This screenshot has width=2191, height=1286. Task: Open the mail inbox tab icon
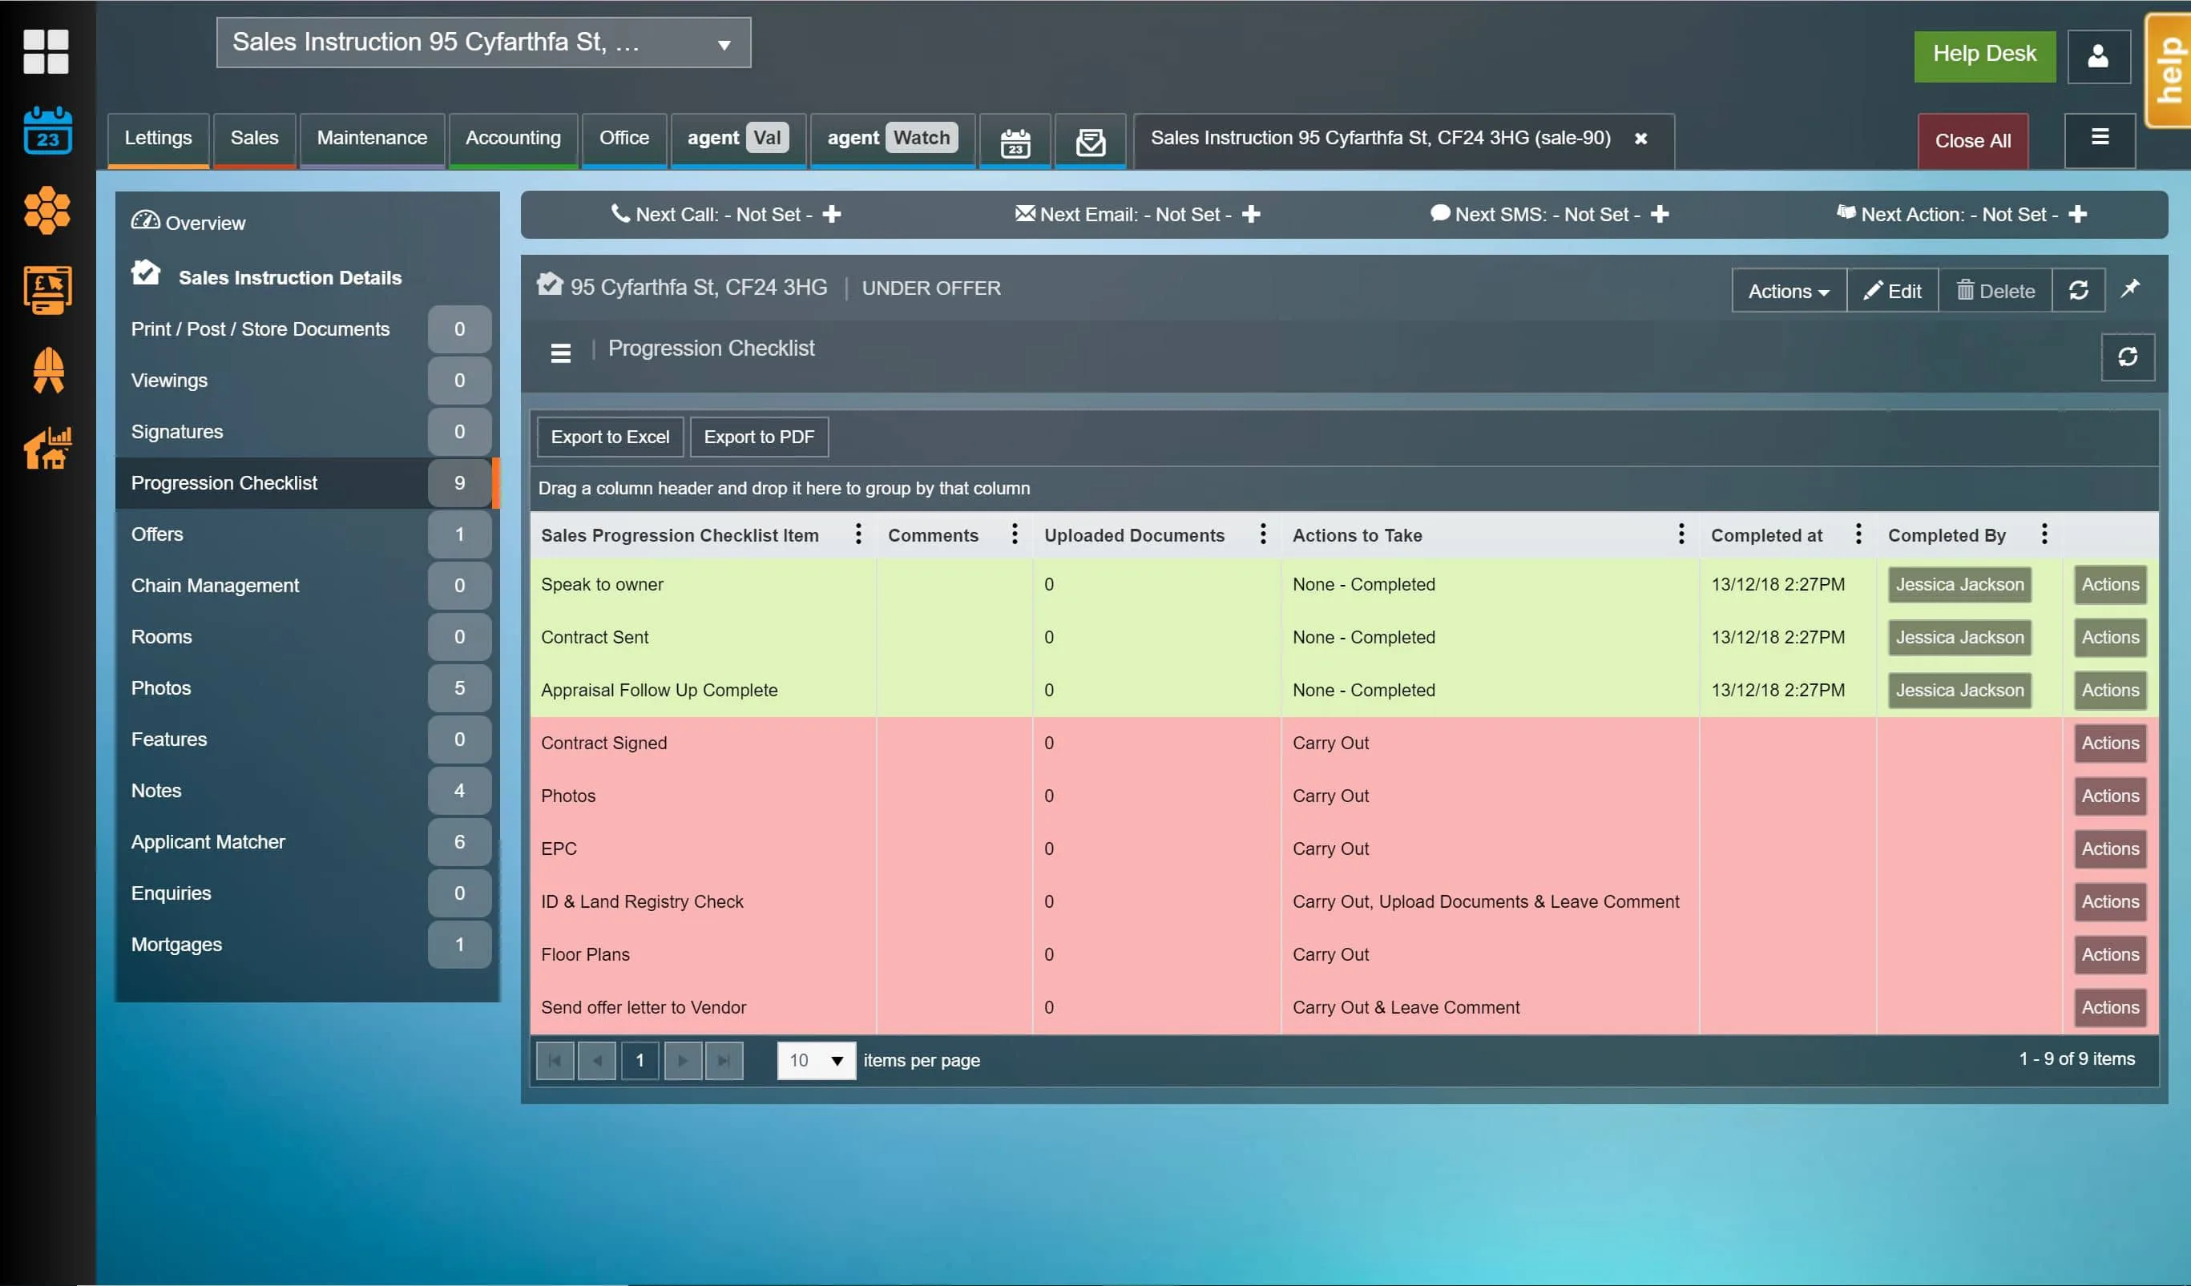coord(1090,142)
